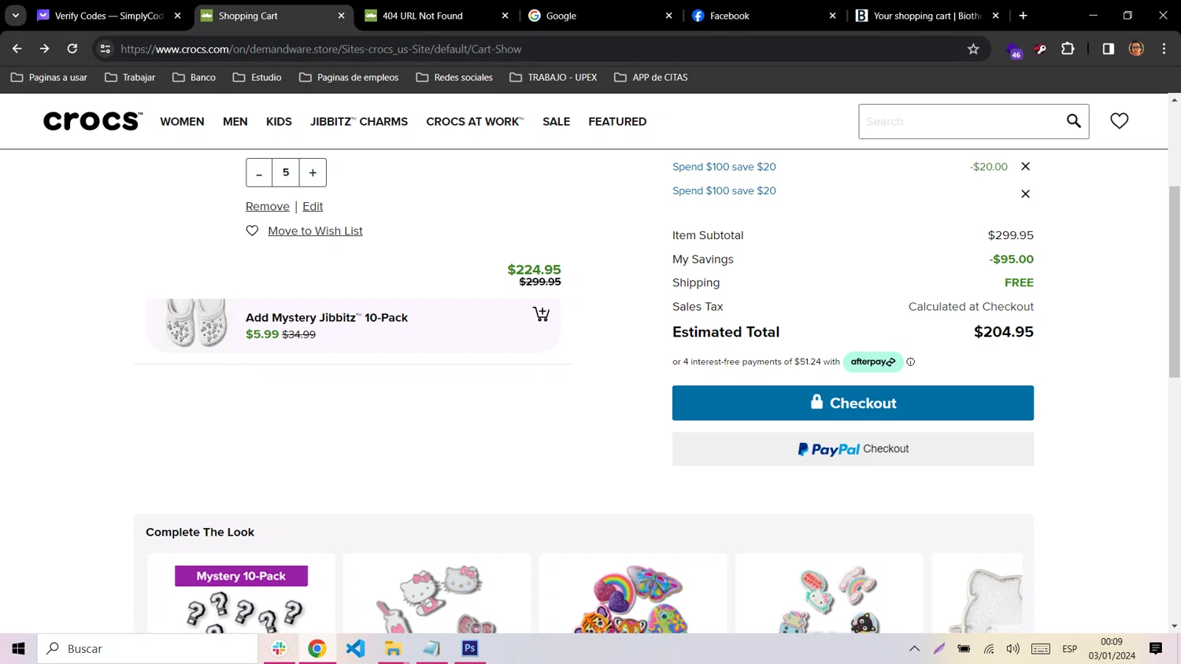Open the MEN menu
This screenshot has width=1181, height=664.
point(235,122)
